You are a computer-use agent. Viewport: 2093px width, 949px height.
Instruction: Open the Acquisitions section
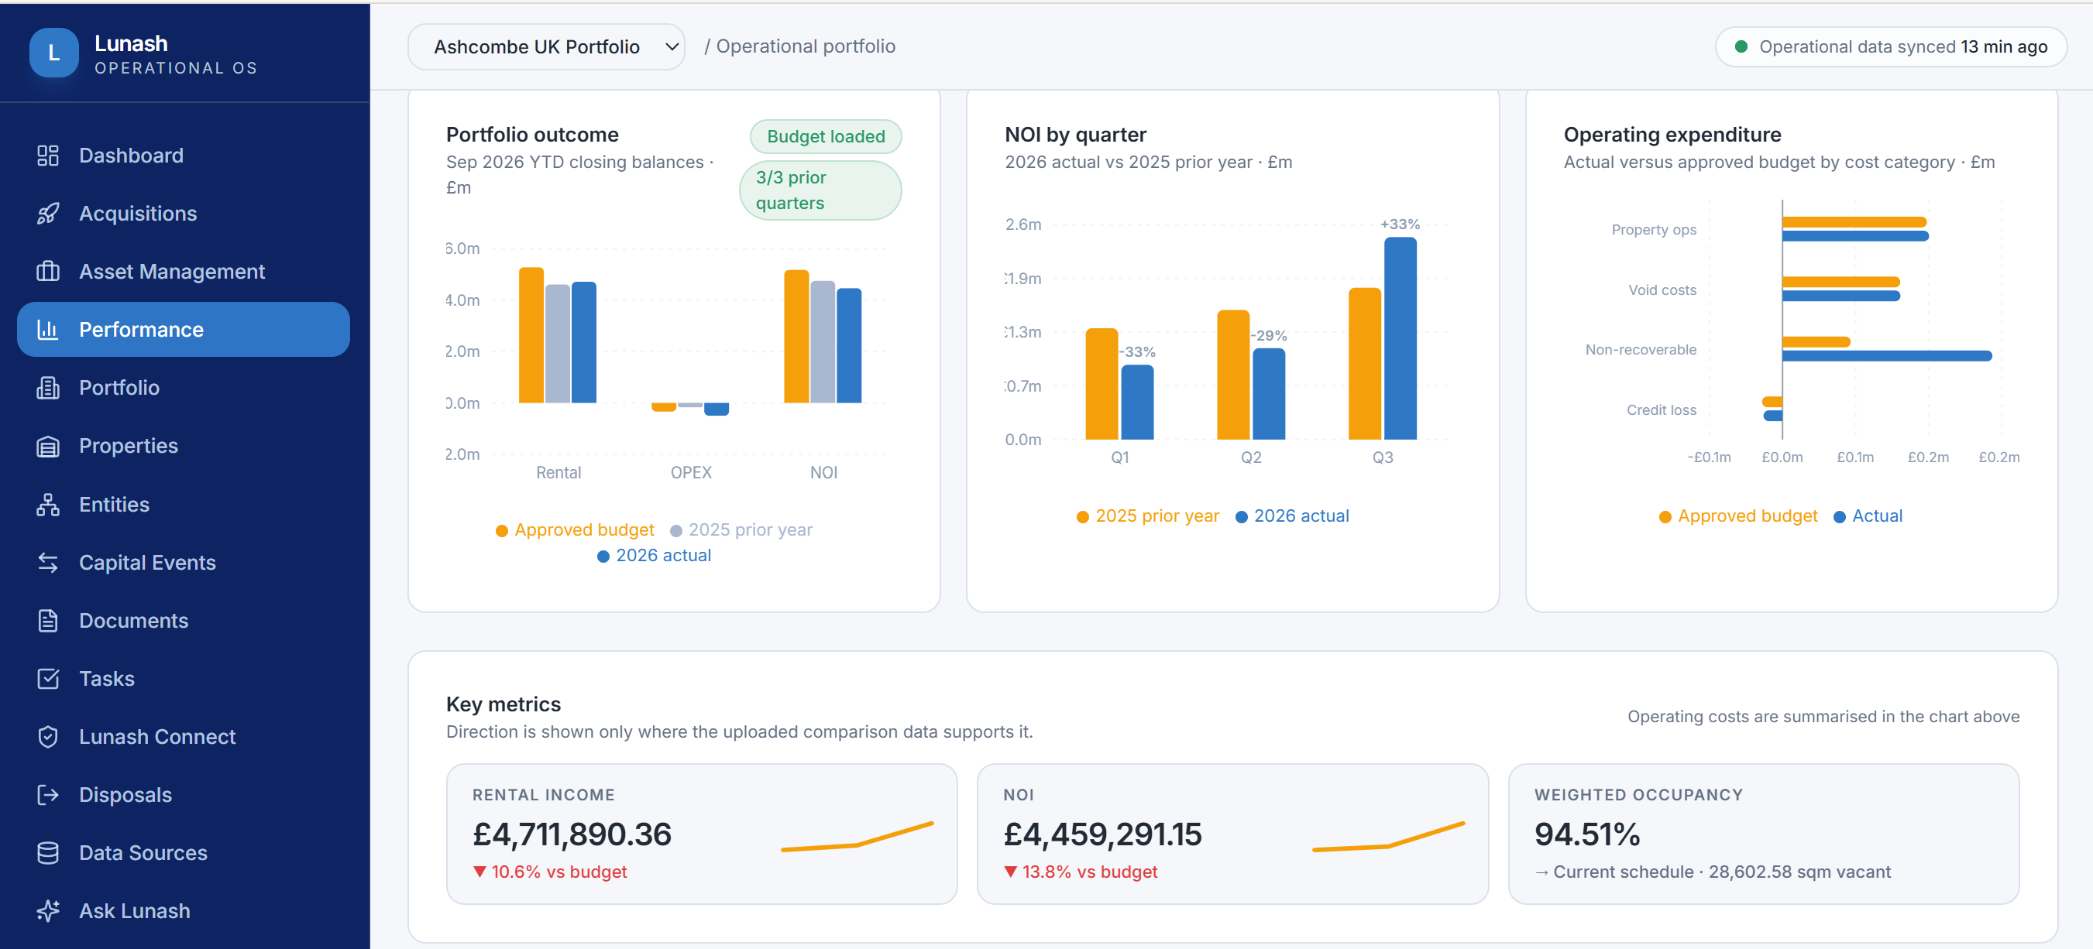click(x=184, y=214)
